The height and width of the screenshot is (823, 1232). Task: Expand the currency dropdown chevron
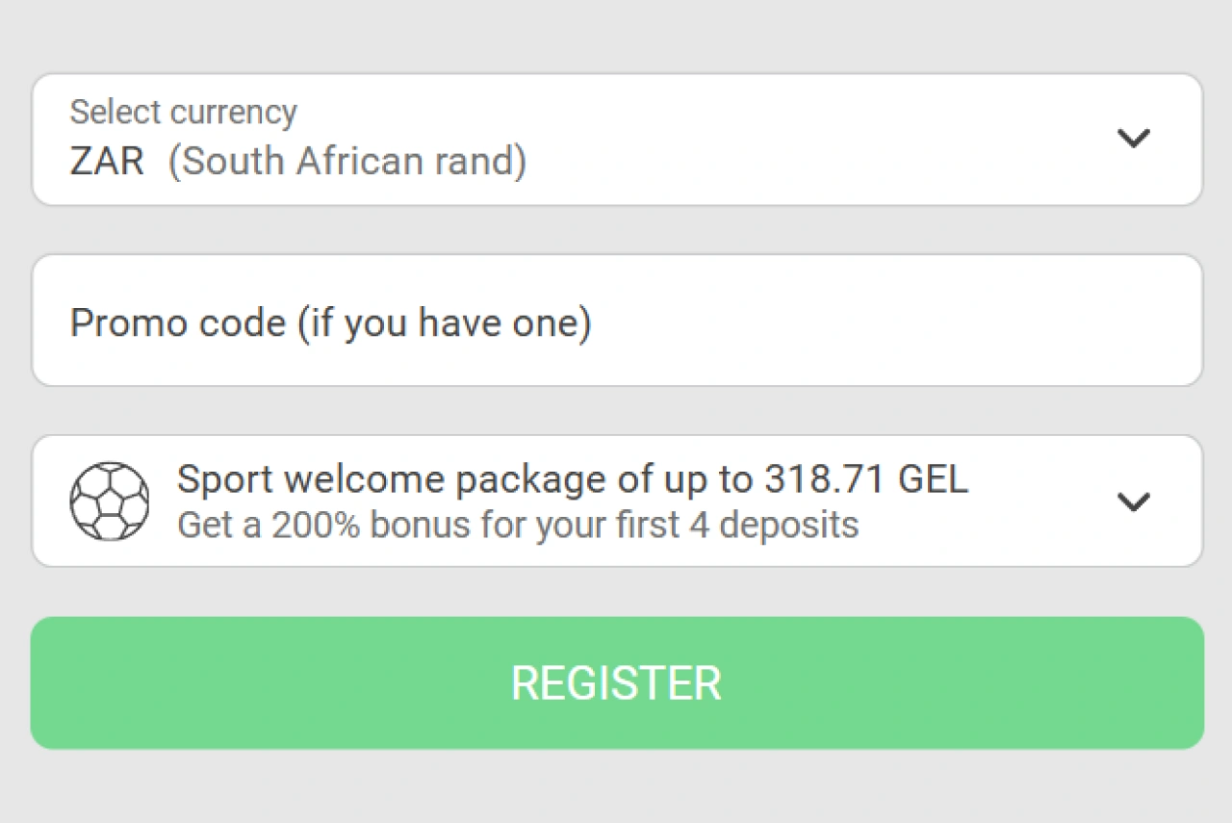tap(1133, 139)
